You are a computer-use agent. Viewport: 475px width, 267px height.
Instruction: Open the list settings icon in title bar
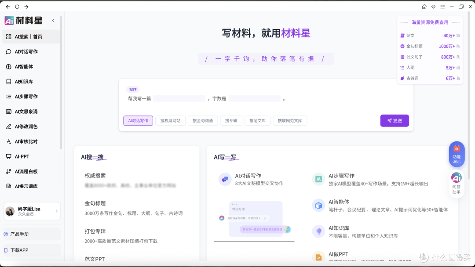pos(442,7)
